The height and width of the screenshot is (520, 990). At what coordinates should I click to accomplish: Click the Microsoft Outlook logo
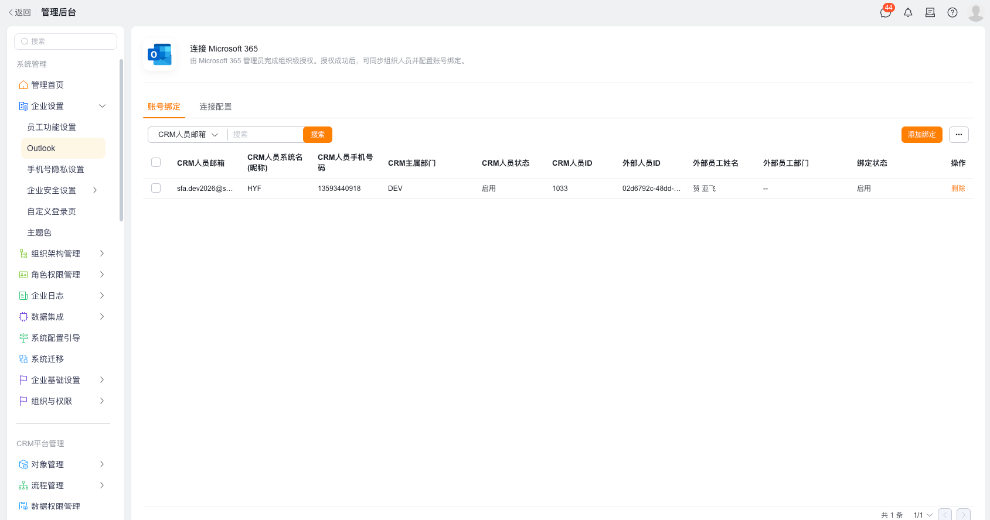coord(159,54)
